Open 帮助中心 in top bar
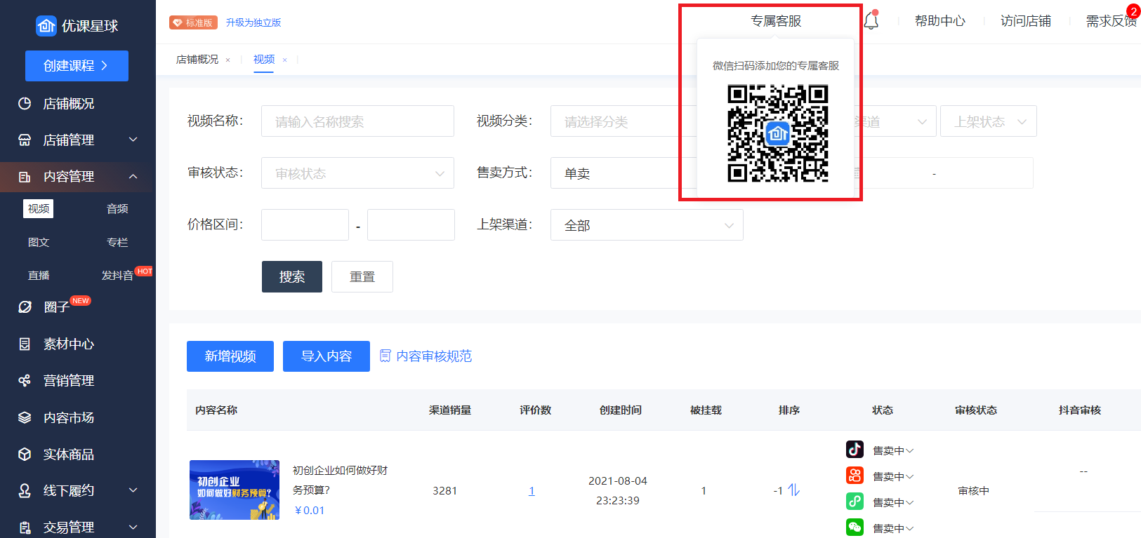The width and height of the screenshot is (1141, 538). (940, 21)
